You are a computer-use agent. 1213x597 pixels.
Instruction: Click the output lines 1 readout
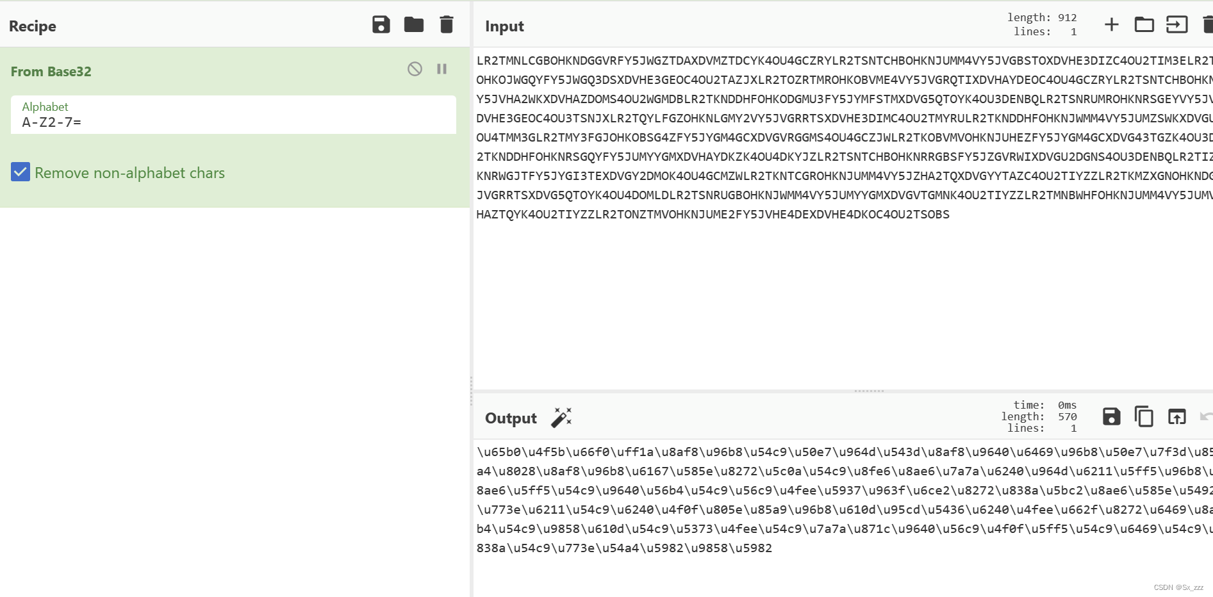[x=1042, y=429]
